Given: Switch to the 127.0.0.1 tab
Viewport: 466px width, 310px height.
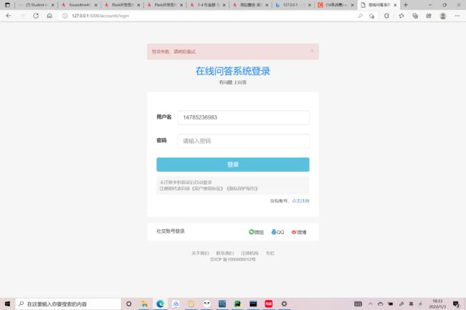Looking at the screenshot, I should click(x=293, y=5).
